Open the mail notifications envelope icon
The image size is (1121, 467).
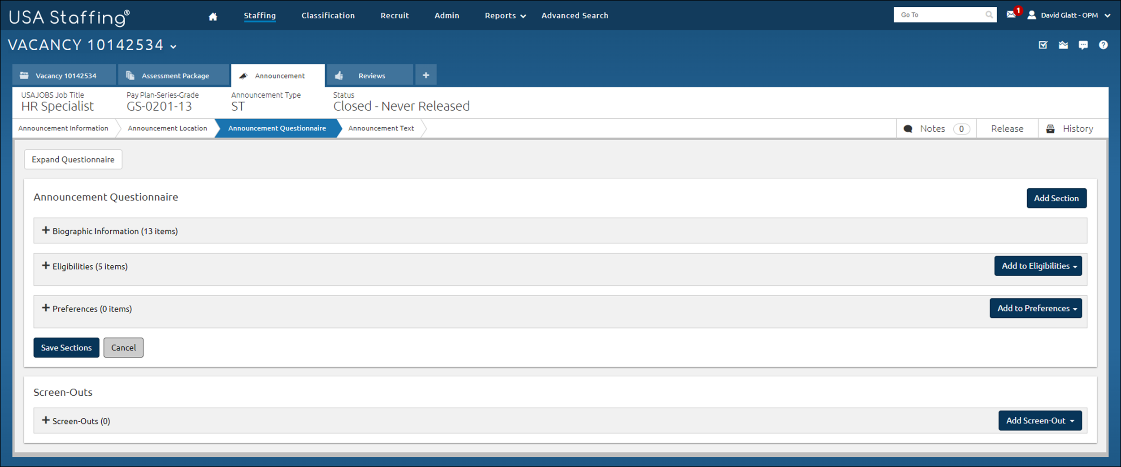(x=1011, y=15)
